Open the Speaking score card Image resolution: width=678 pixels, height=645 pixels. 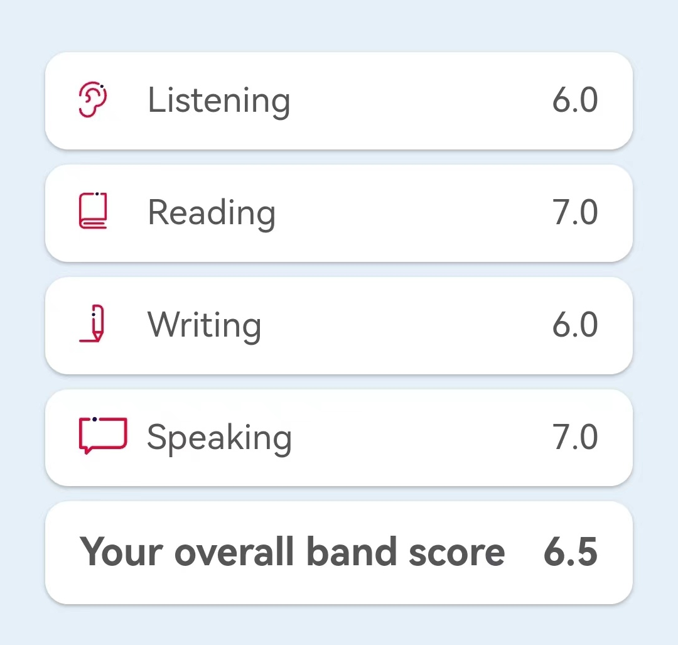point(339,438)
